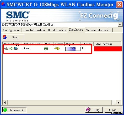Click the Network type column header

[x=12, y=44]
